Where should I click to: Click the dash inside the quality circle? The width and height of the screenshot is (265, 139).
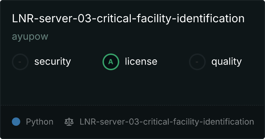point(197,62)
